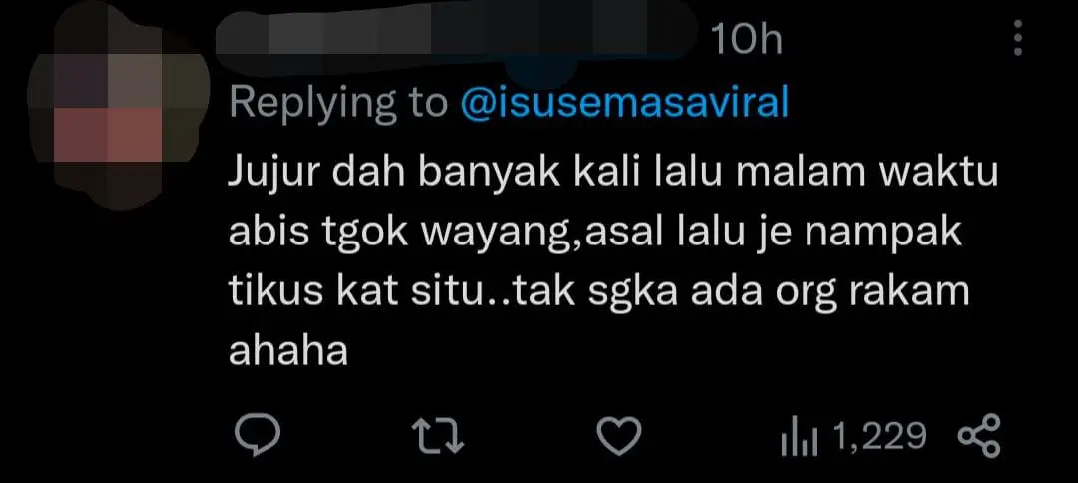
Task: Like the tweet with the heart icon
Action: click(618, 436)
